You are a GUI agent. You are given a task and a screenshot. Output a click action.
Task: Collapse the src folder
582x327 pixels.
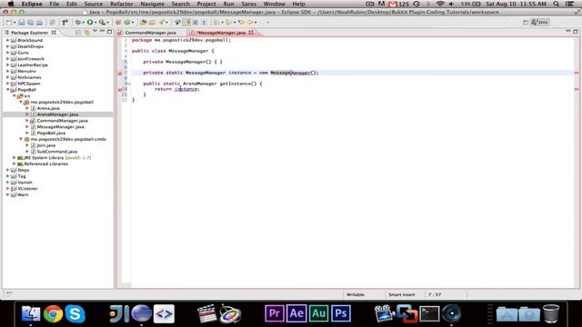pos(15,95)
